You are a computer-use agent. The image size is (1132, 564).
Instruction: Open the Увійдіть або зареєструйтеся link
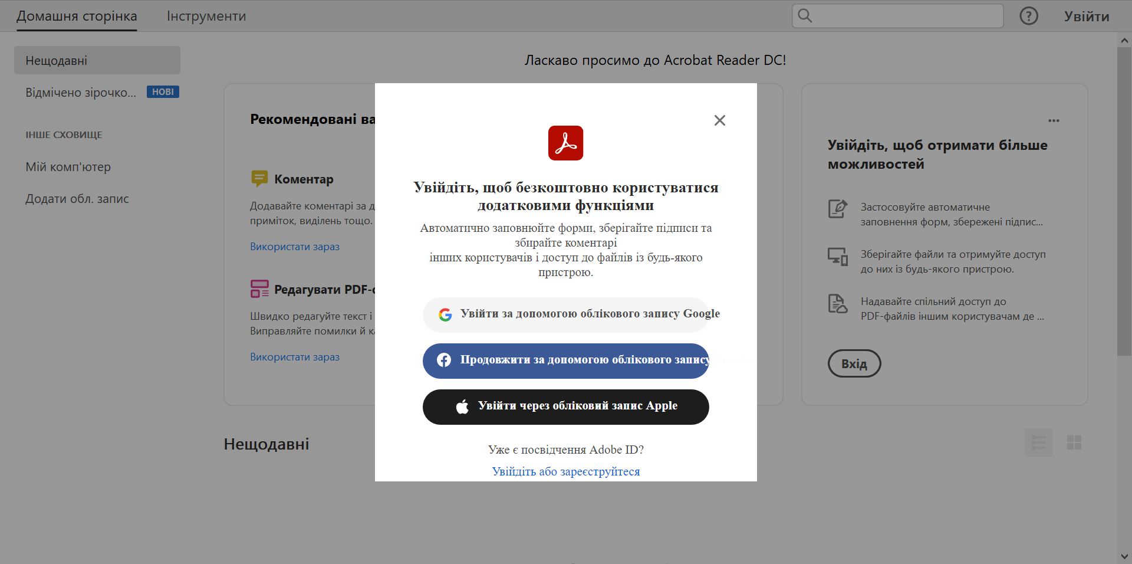point(565,471)
